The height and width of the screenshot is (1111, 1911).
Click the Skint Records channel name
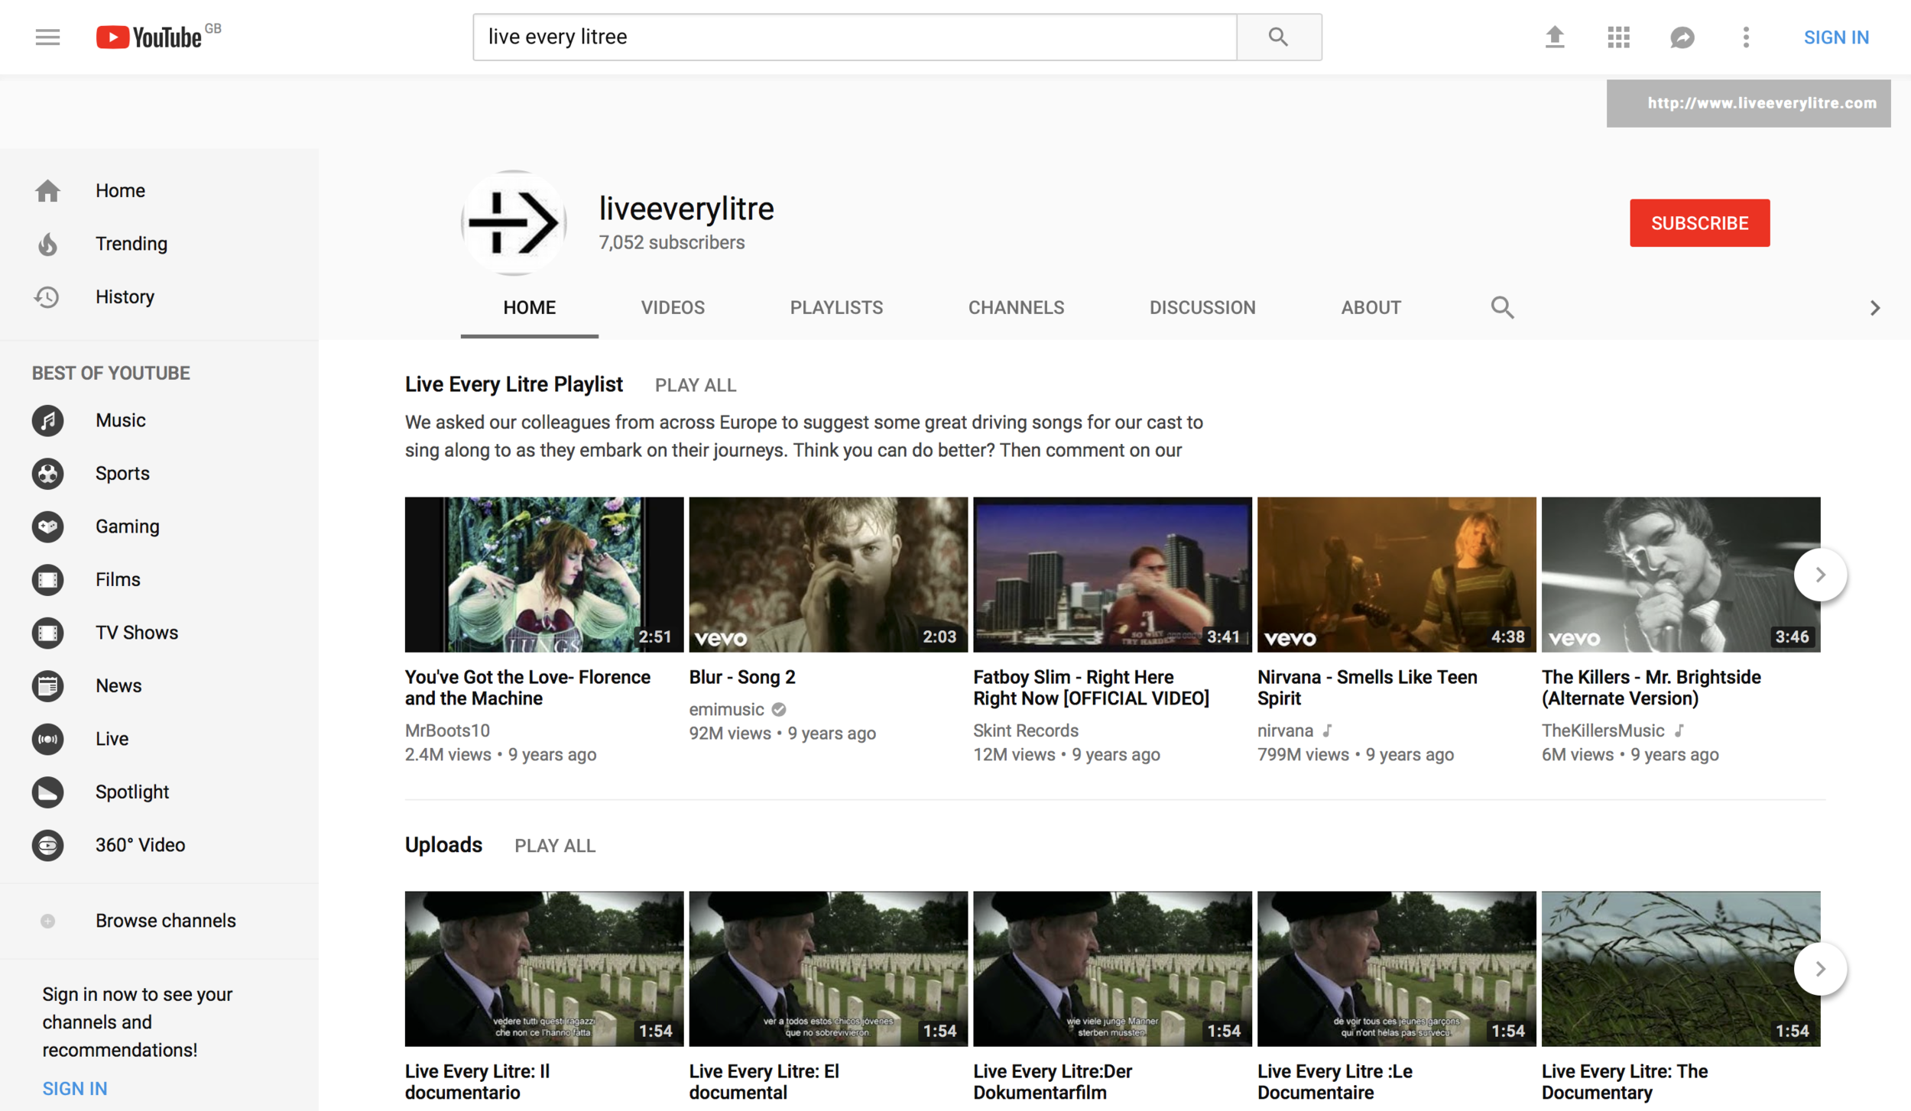click(x=1026, y=730)
